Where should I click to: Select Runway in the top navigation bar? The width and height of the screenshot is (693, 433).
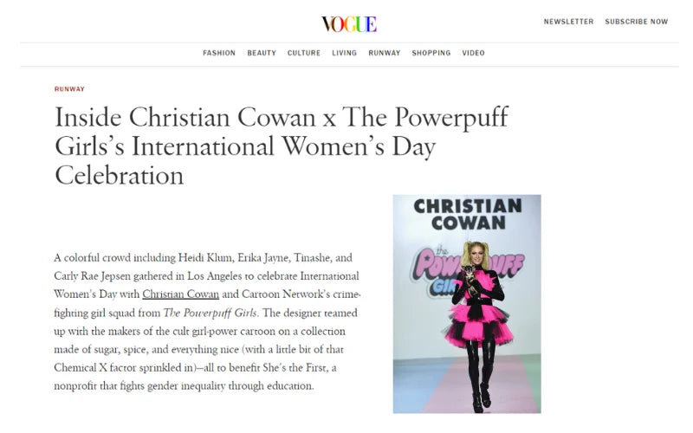(x=384, y=53)
